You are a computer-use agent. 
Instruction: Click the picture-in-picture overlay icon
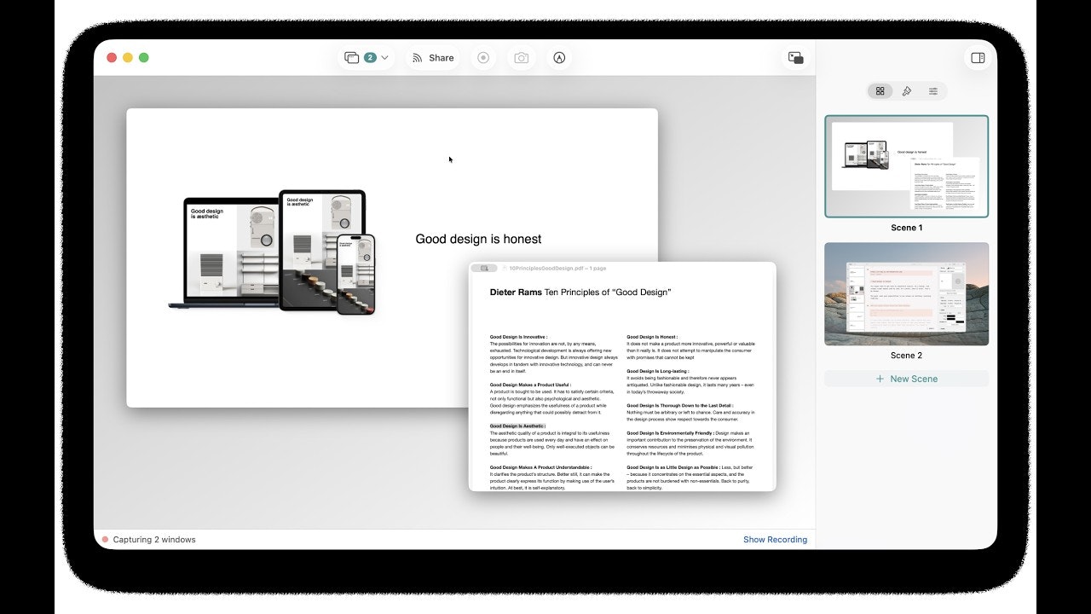795,58
